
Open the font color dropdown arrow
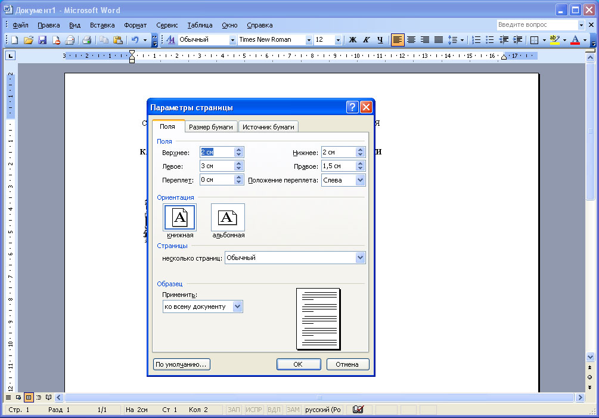click(585, 40)
